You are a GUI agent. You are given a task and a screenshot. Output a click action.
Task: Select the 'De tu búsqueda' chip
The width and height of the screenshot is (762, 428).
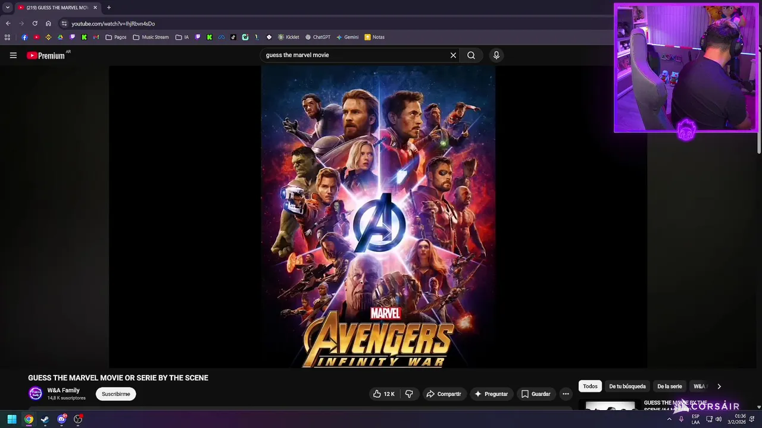pos(627,386)
